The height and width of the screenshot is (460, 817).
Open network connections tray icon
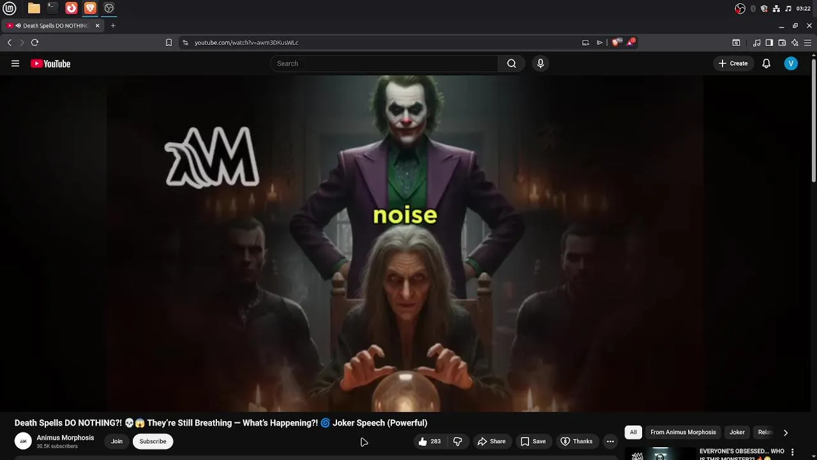click(x=776, y=8)
